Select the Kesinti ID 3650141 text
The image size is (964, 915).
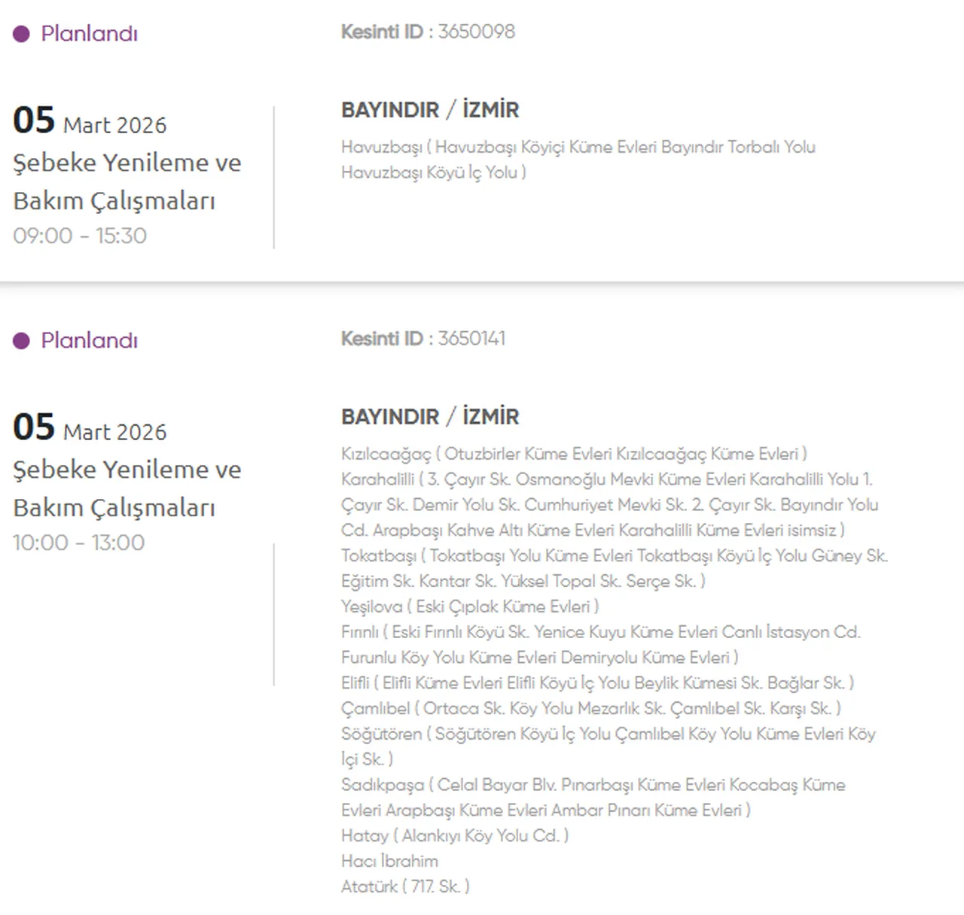pos(423,339)
